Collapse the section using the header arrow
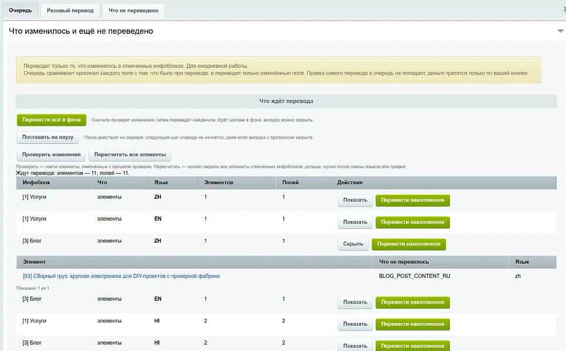This screenshot has width=566, height=351. [560, 31]
